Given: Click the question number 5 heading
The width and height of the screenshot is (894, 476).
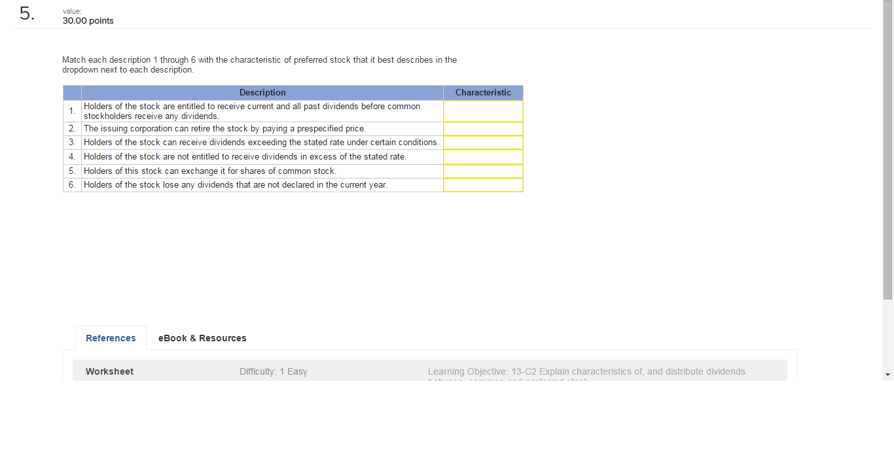Looking at the screenshot, I should coord(26,14).
